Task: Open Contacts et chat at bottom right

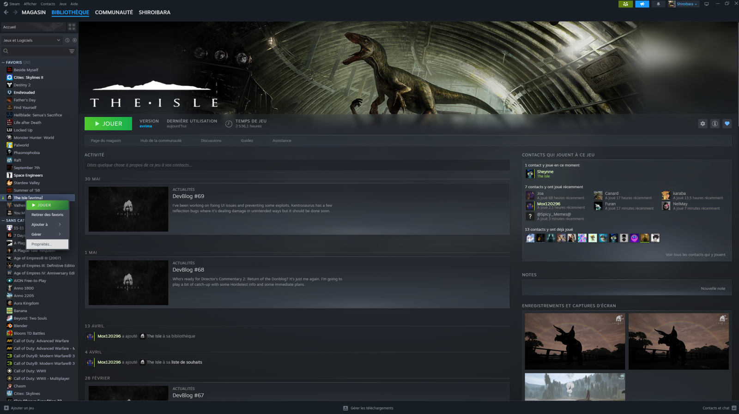Action: [x=719, y=408]
